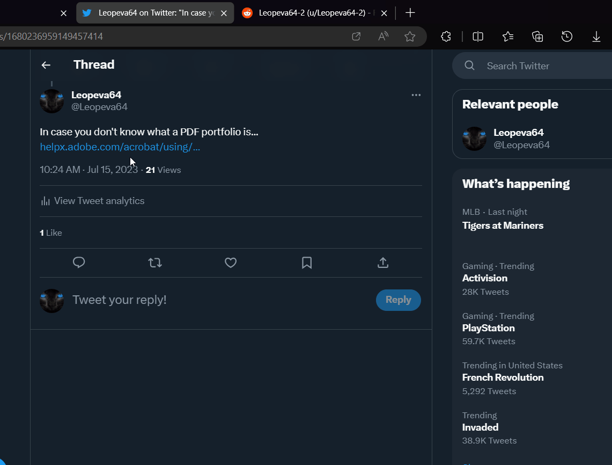
Task: Select the retweet icon
Action: 155,263
